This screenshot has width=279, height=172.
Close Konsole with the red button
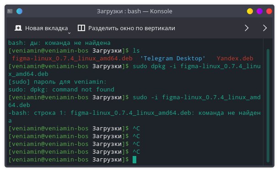269,11
